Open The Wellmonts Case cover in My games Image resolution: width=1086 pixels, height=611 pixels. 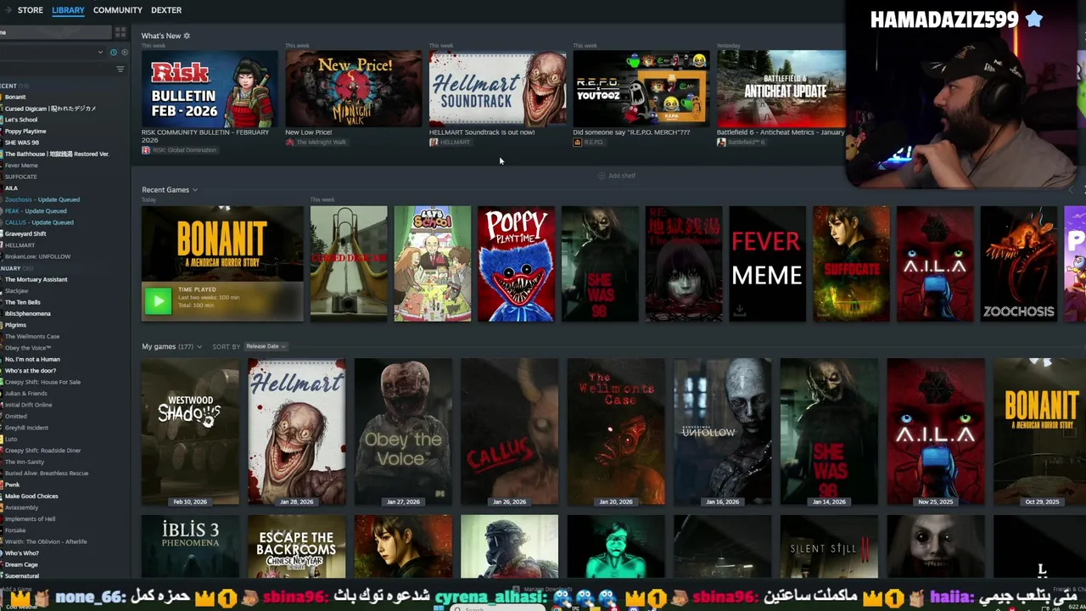point(616,432)
